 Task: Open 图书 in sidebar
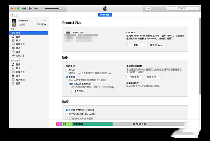click(x=29, y=76)
